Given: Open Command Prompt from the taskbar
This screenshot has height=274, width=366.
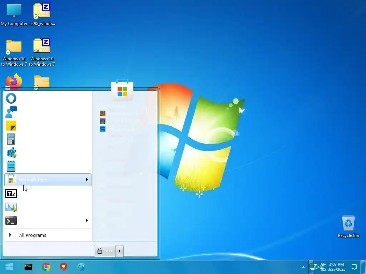Looking at the screenshot, I should (x=28, y=267).
